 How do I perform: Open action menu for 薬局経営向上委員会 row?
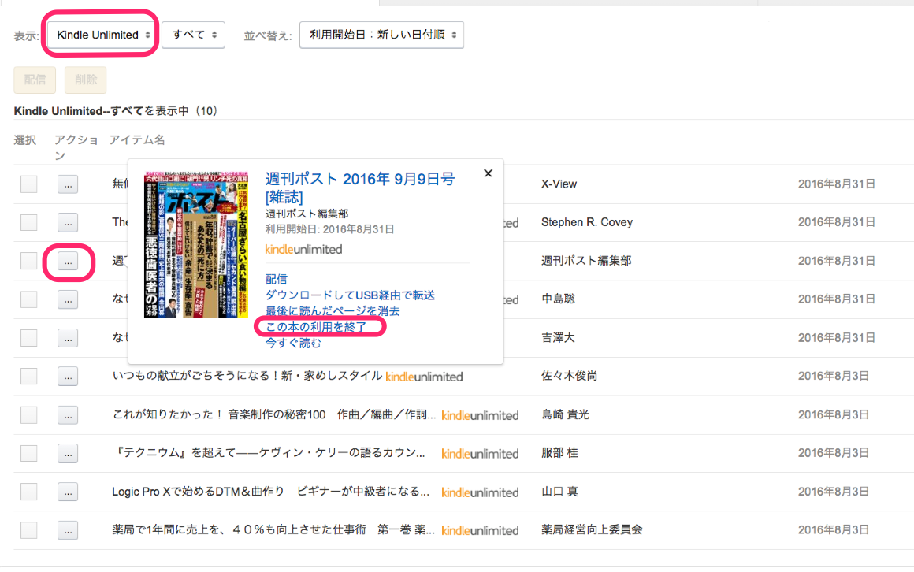point(69,530)
